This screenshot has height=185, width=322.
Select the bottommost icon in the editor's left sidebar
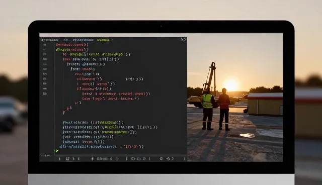[45, 94]
